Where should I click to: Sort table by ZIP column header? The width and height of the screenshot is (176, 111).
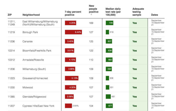10,15
